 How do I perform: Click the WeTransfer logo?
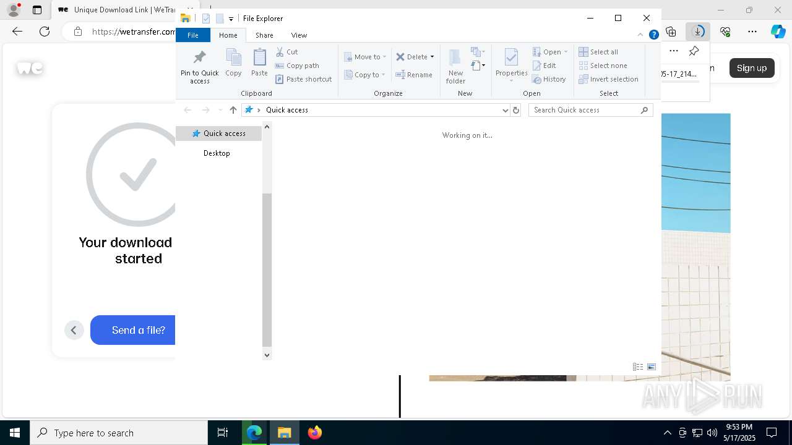[x=30, y=68]
